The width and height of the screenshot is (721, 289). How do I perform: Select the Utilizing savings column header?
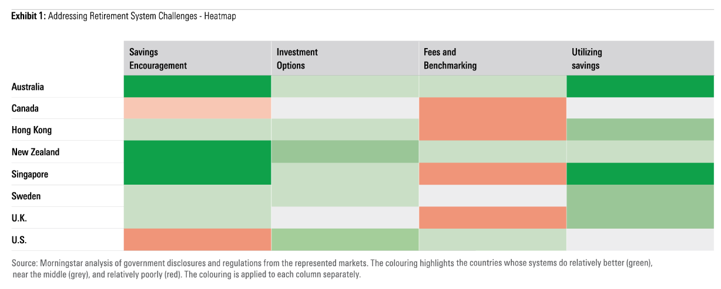click(587, 59)
